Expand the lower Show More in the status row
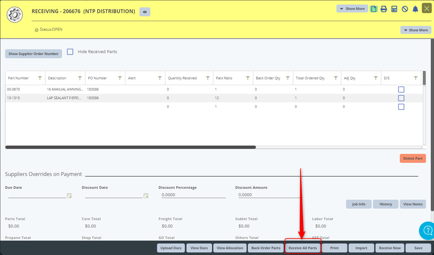The width and height of the screenshot is (434, 255). [415, 30]
